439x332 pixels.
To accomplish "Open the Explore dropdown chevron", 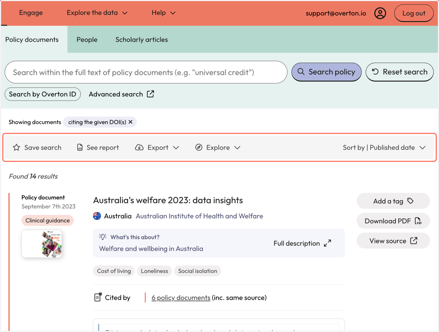I will (237, 148).
